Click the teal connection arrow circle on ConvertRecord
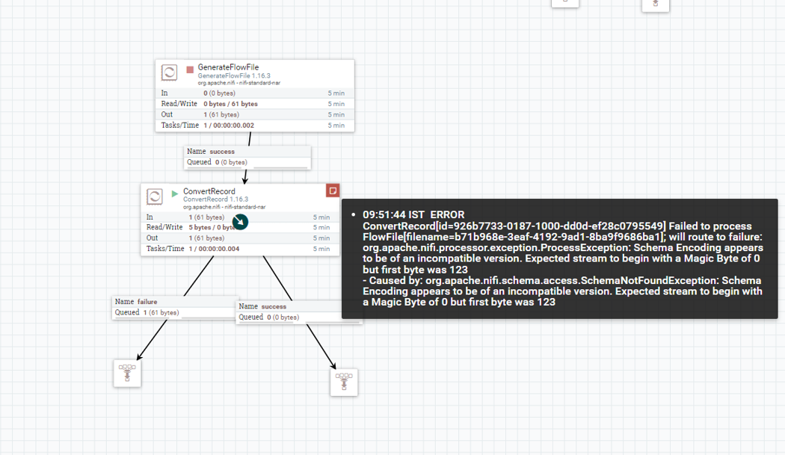785x455 pixels. pyautogui.click(x=240, y=222)
